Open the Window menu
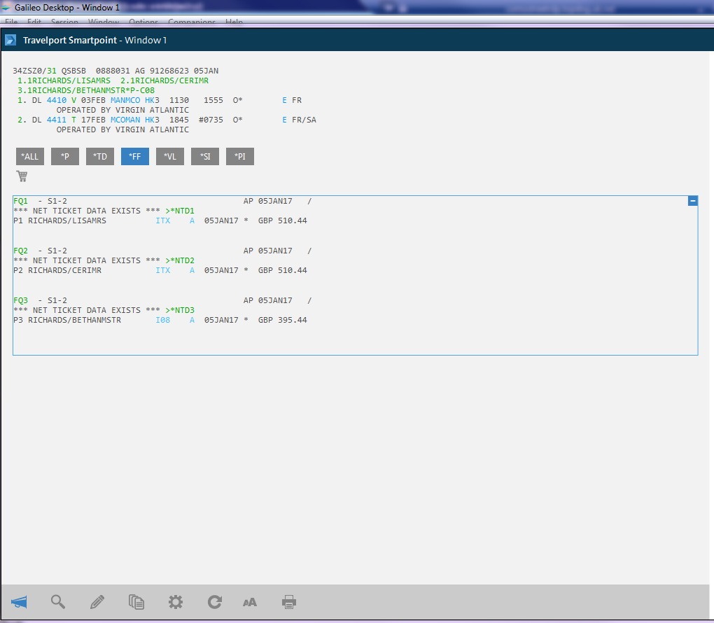This screenshot has height=623, width=714. coord(104,22)
